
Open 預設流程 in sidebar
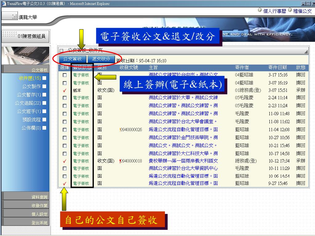32,120
